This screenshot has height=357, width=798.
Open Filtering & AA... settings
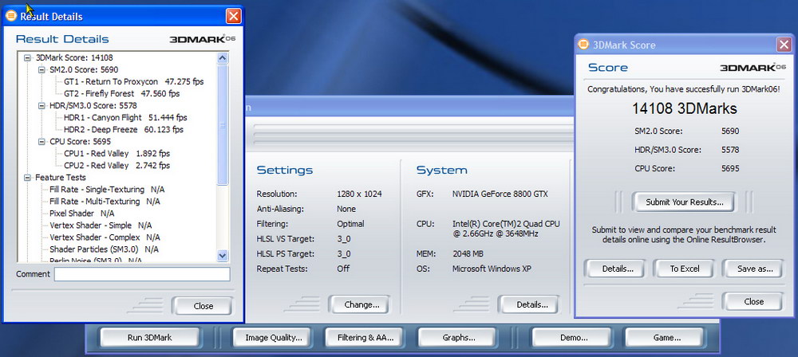point(363,337)
